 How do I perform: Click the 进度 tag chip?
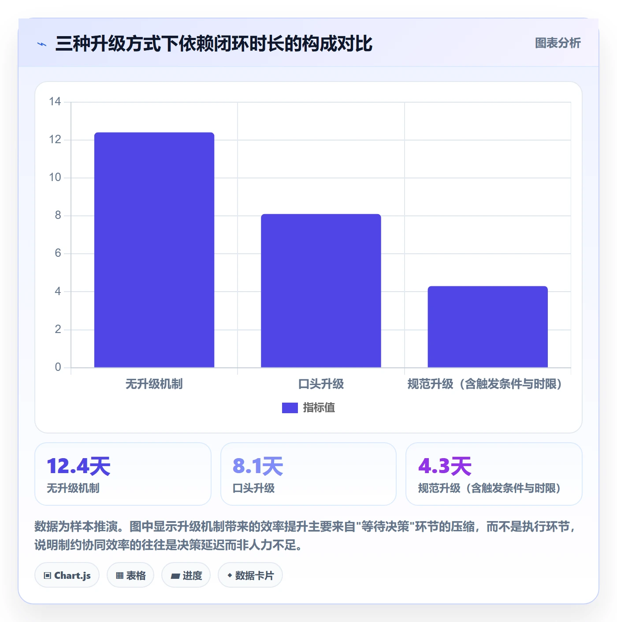coord(186,575)
